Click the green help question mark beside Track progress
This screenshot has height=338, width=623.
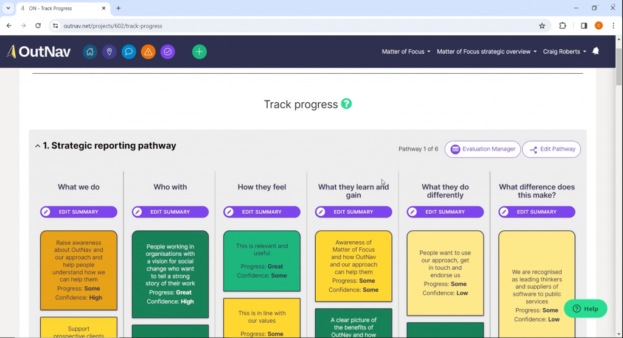[346, 104]
